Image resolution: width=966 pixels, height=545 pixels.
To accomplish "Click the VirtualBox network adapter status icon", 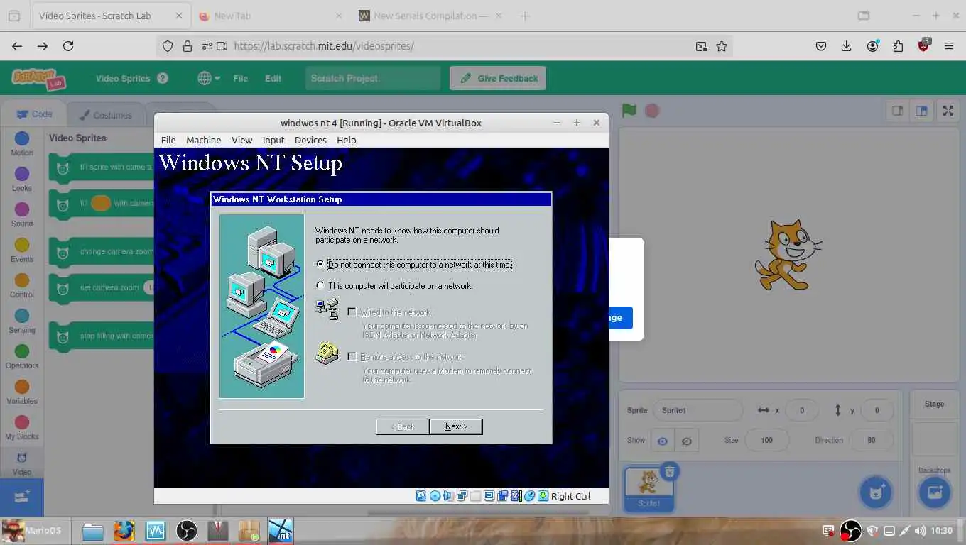I will pyautogui.click(x=462, y=496).
